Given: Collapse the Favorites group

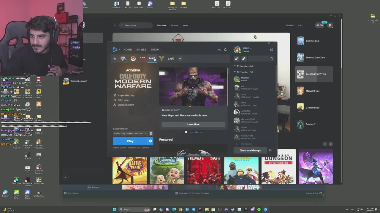Looking at the screenshot, I should pos(235,66).
